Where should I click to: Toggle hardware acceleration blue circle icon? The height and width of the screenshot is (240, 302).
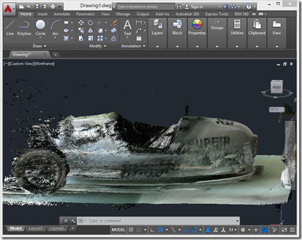265,230
